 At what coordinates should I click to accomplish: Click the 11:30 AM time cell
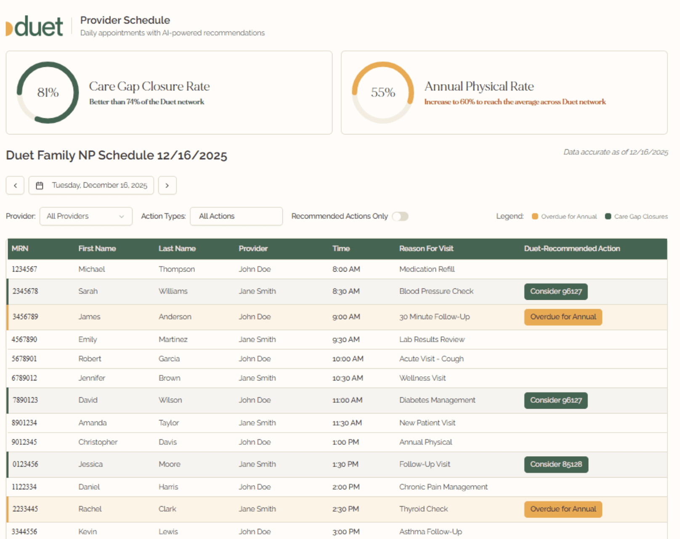tap(347, 423)
